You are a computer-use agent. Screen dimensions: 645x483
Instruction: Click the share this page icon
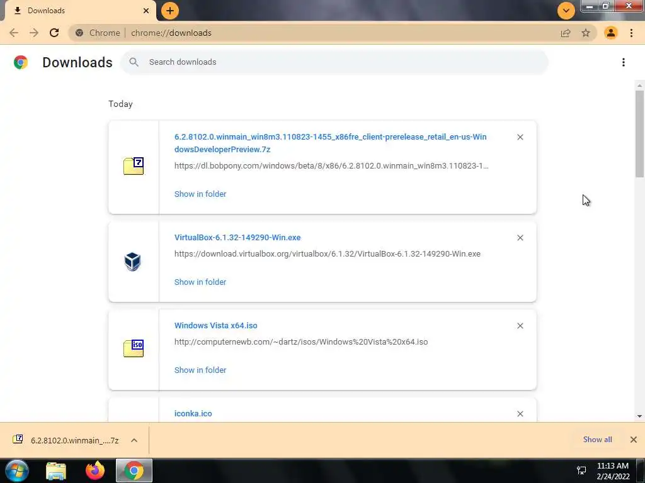[566, 33]
